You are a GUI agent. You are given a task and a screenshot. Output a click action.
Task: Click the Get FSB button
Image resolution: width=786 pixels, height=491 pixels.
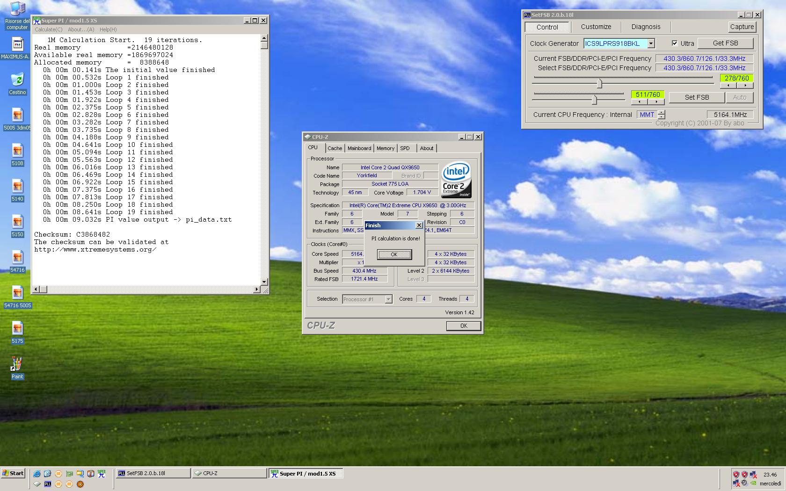(726, 43)
